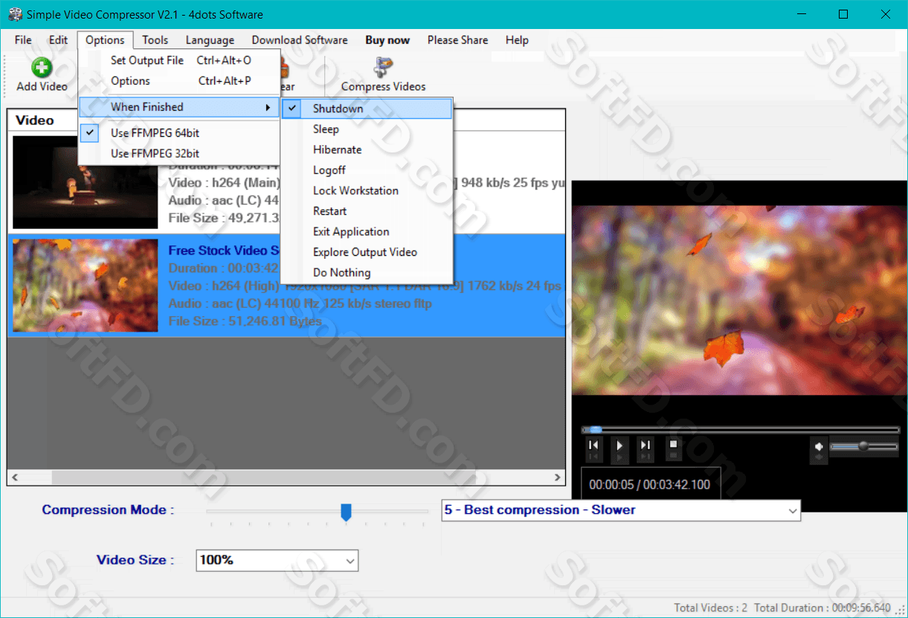Screen dimensions: 908x618
Task: Choose Restart when finished
Action: tap(367, 211)
